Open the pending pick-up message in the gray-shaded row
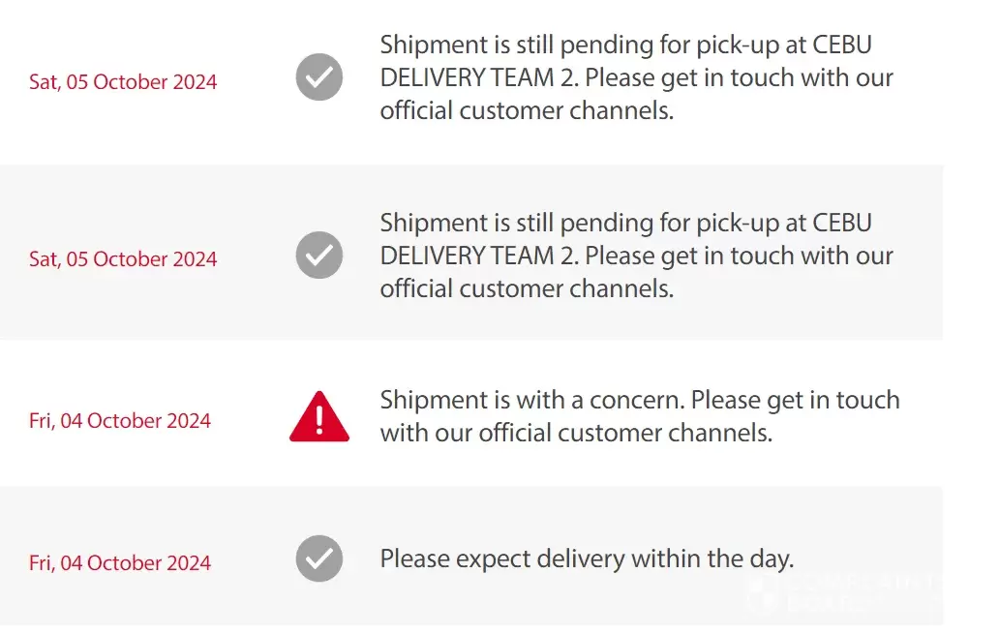999x634 pixels. click(x=636, y=256)
